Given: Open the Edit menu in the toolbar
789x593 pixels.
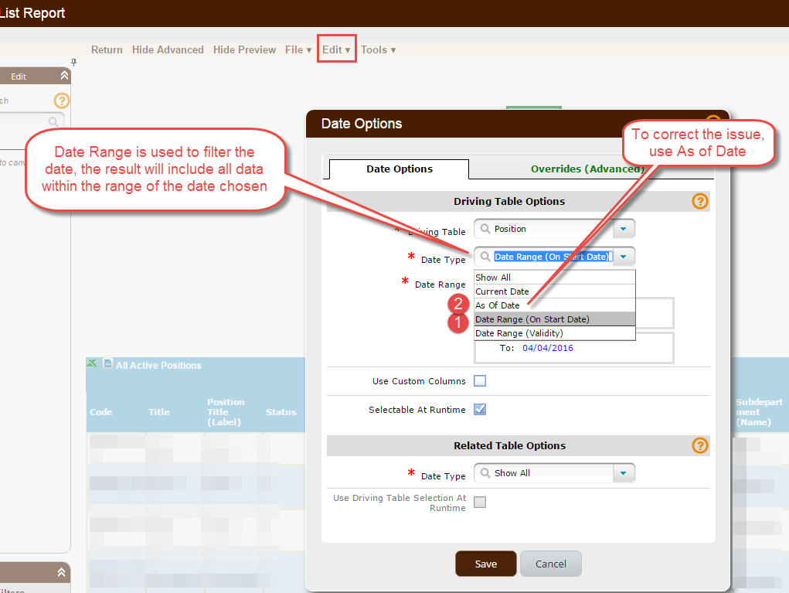Looking at the screenshot, I should 336,49.
